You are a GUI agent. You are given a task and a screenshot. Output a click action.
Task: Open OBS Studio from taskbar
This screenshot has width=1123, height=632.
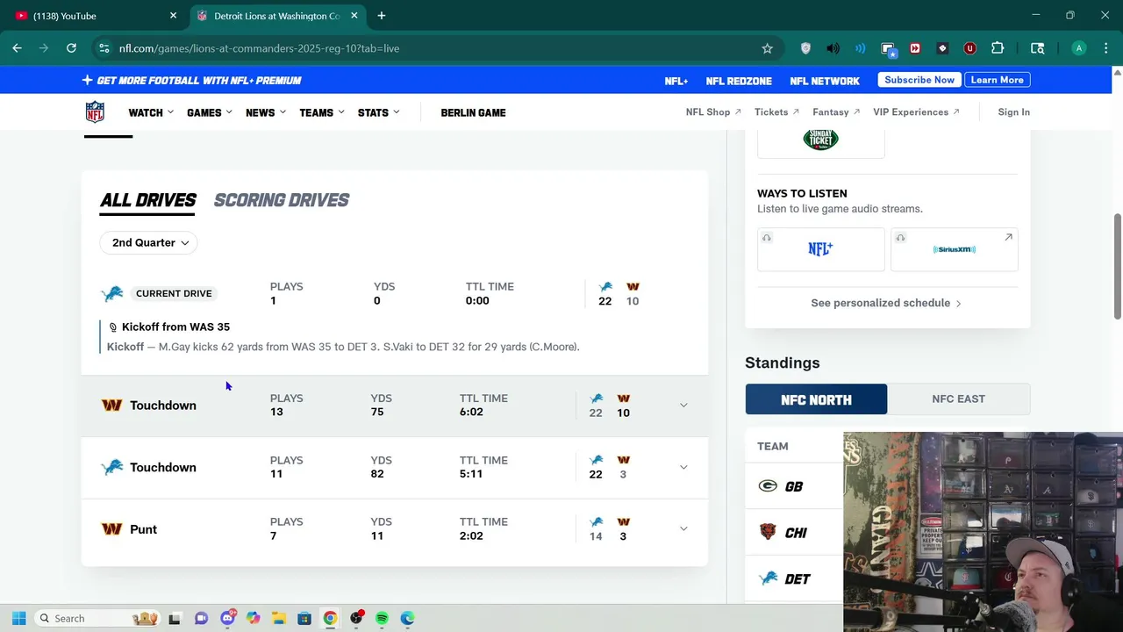[x=356, y=618]
